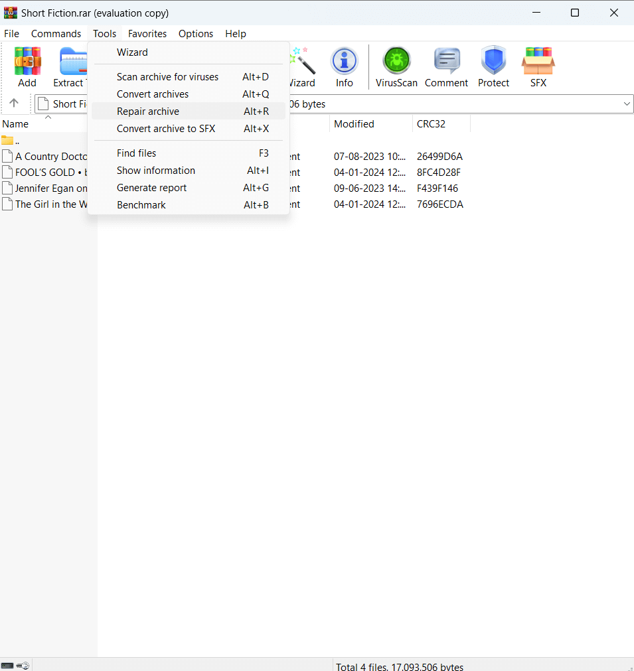Select Convert archives menu entry
This screenshot has height=671, width=634.
[x=189, y=94]
